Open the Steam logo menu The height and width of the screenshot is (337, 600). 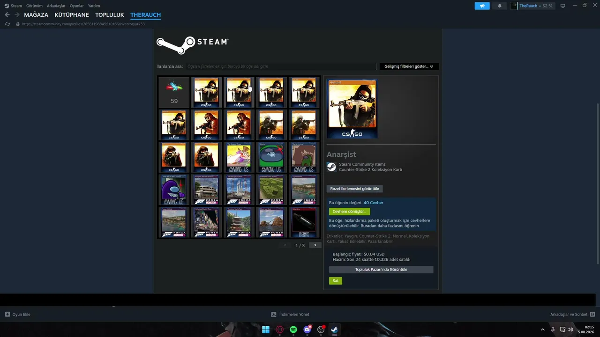click(13, 6)
